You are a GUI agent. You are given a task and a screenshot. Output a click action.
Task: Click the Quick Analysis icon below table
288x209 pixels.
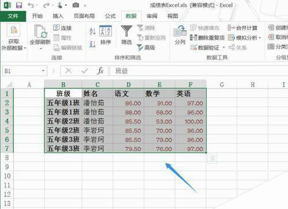pos(213,159)
